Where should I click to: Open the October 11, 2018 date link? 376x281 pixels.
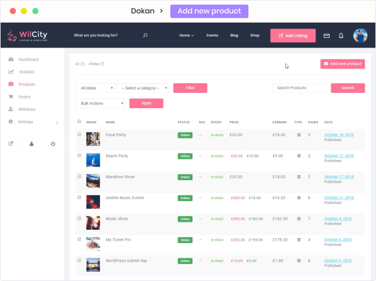[339, 197]
